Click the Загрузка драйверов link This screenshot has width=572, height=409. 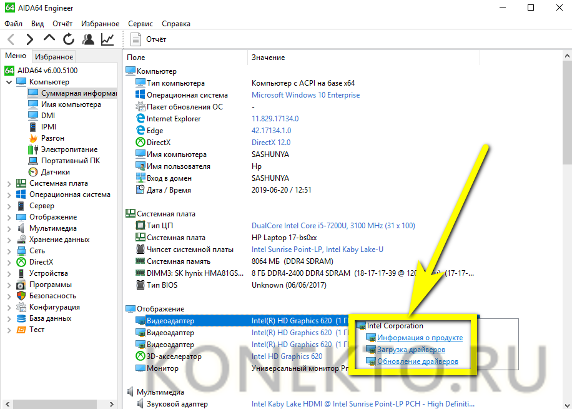click(x=411, y=350)
